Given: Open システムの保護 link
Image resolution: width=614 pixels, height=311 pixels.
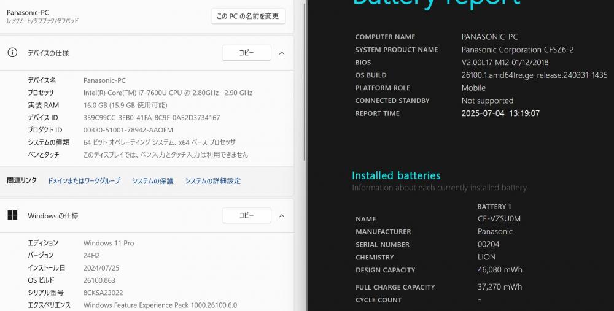Looking at the screenshot, I should 152,181.
